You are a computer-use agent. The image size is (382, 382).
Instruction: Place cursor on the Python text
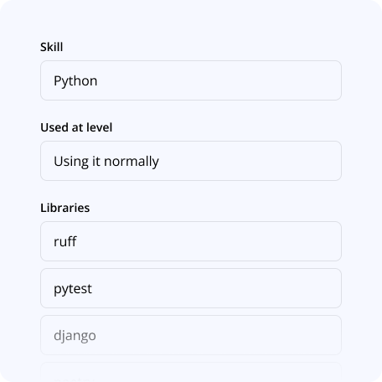[75, 81]
